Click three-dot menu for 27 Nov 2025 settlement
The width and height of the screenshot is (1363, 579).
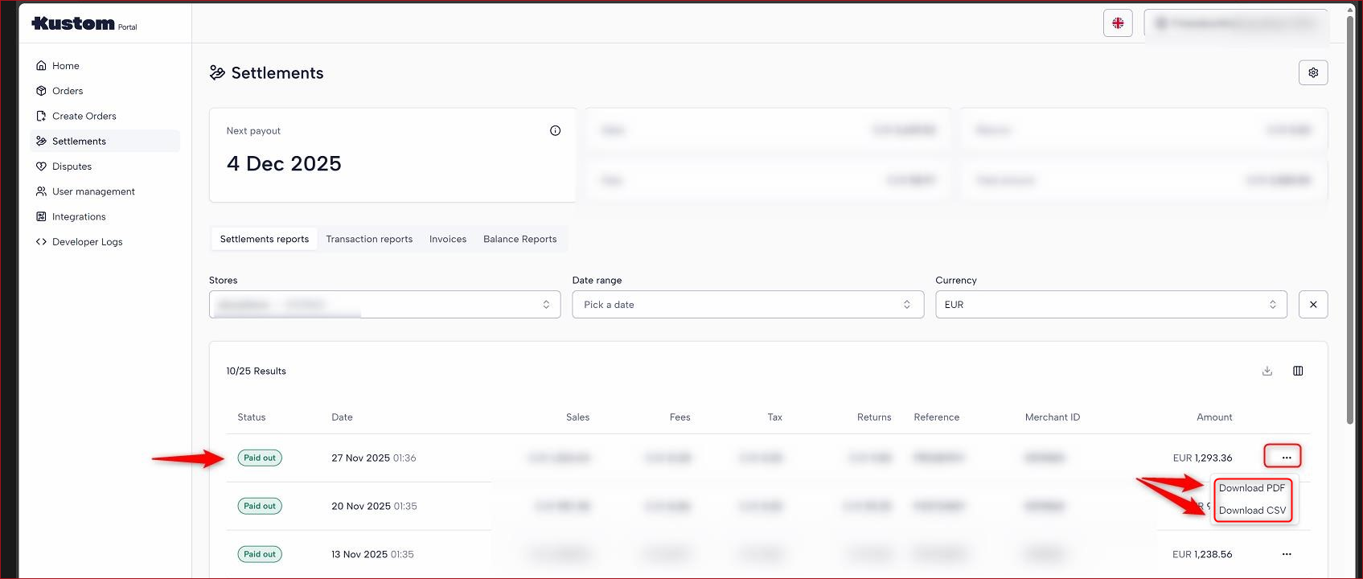click(x=1286, y=457)
